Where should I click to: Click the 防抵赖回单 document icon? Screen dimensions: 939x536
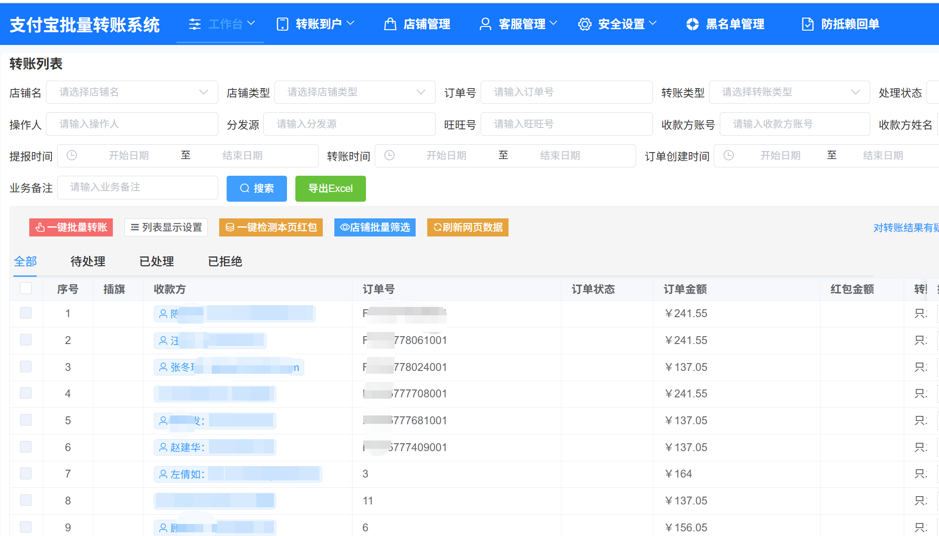point(808,24)
